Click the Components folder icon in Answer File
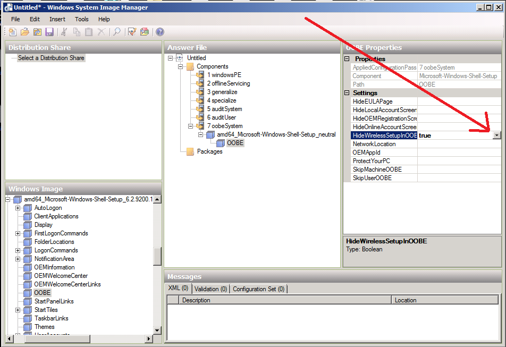Screen dimensions: 506x347 click(190, 67)
